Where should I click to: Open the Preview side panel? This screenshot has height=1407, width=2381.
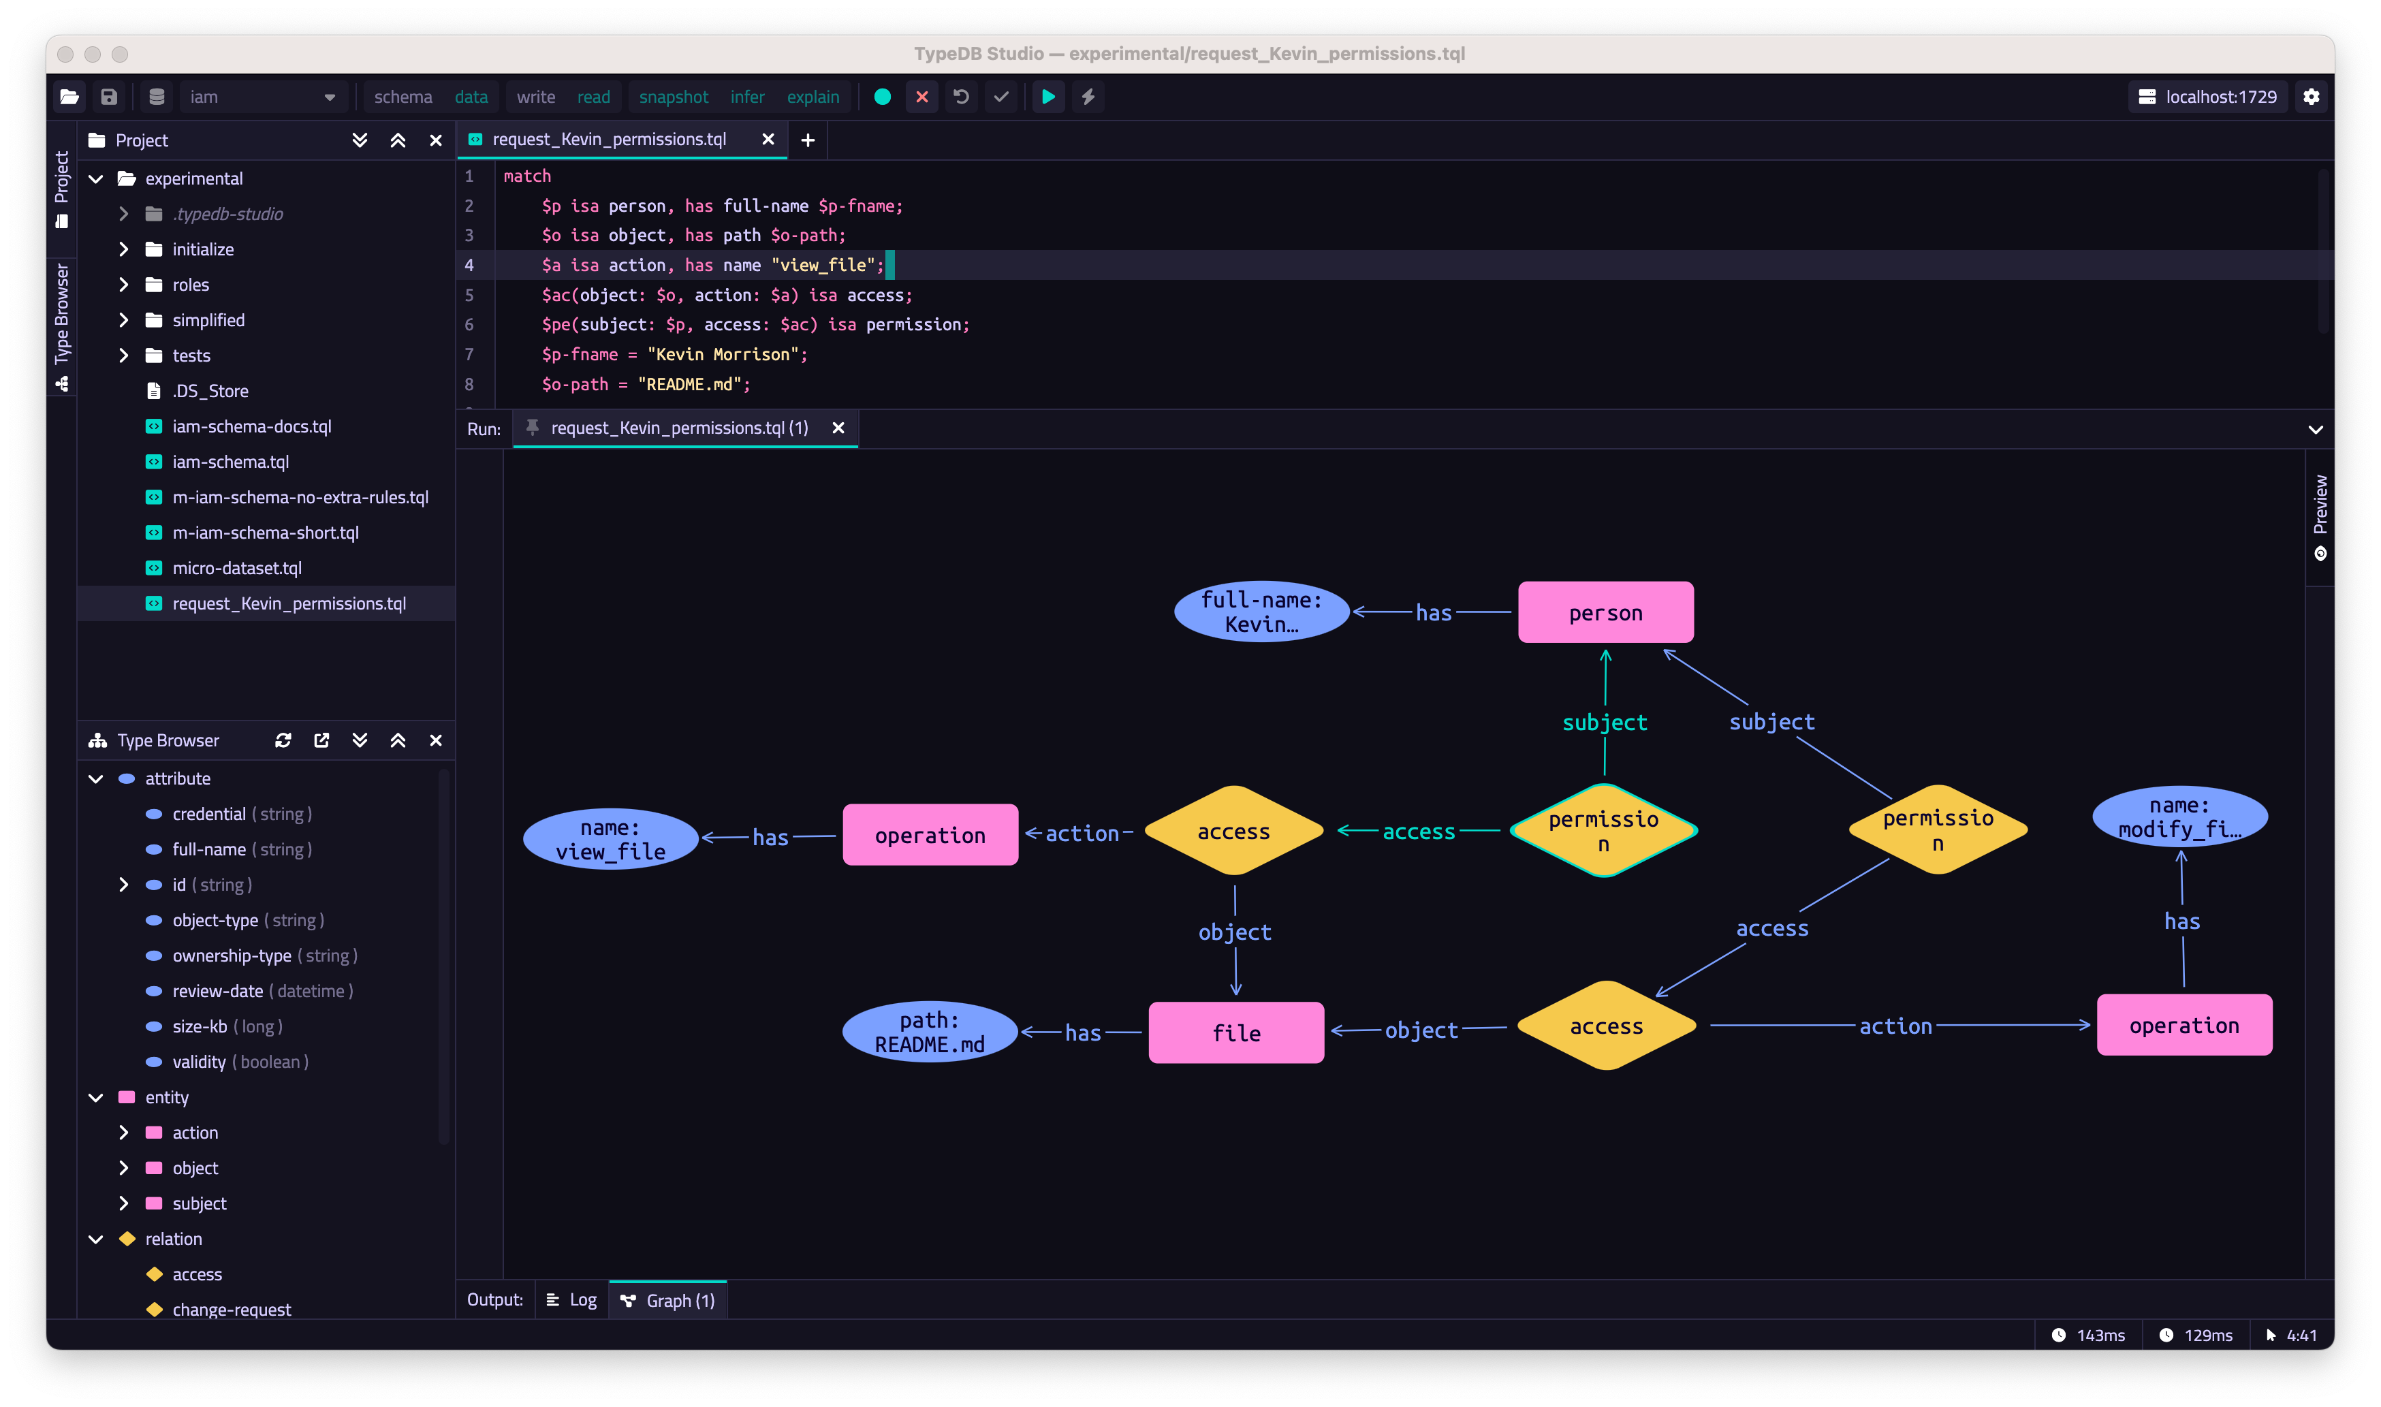tap(2320, 518)
